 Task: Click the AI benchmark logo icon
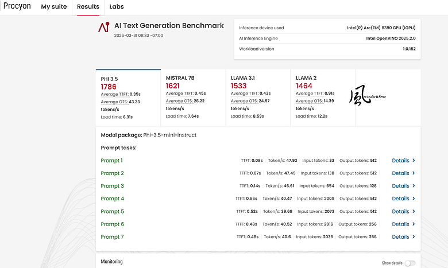tap(104, 27)
